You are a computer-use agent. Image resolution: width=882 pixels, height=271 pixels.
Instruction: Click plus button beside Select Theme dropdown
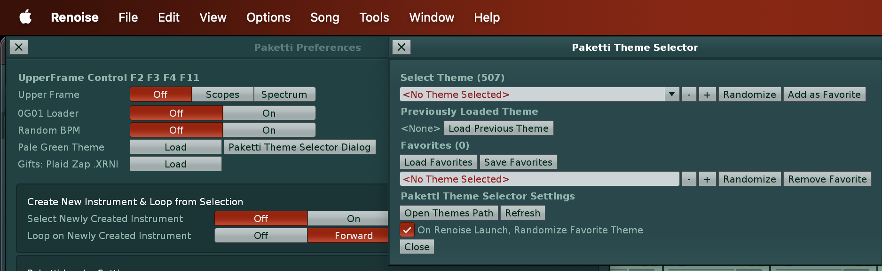[707, 95]
